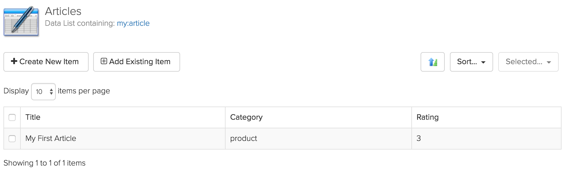The image size is (565, 169).
Task: Click the Articles data list icon
Action: point(21,21)
